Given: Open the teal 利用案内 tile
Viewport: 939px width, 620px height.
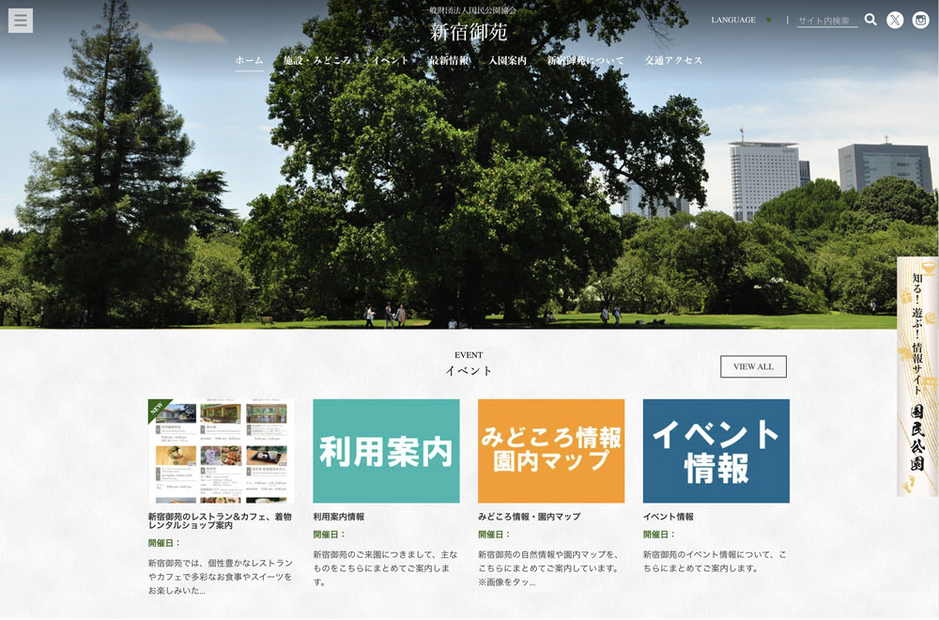Looking at the screenshot, I should (x=386, y=451).
